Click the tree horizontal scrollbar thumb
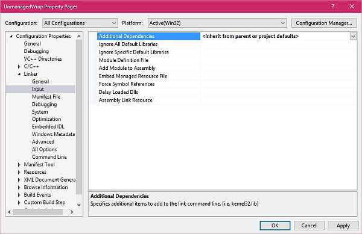This screenshot has height=234, width=362. pos(38,212)
